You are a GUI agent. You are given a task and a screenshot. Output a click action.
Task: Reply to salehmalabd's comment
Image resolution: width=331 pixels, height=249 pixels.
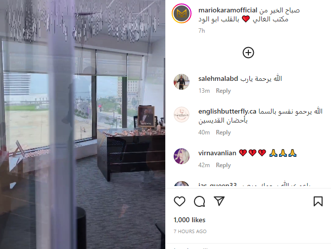pos(223,91)
